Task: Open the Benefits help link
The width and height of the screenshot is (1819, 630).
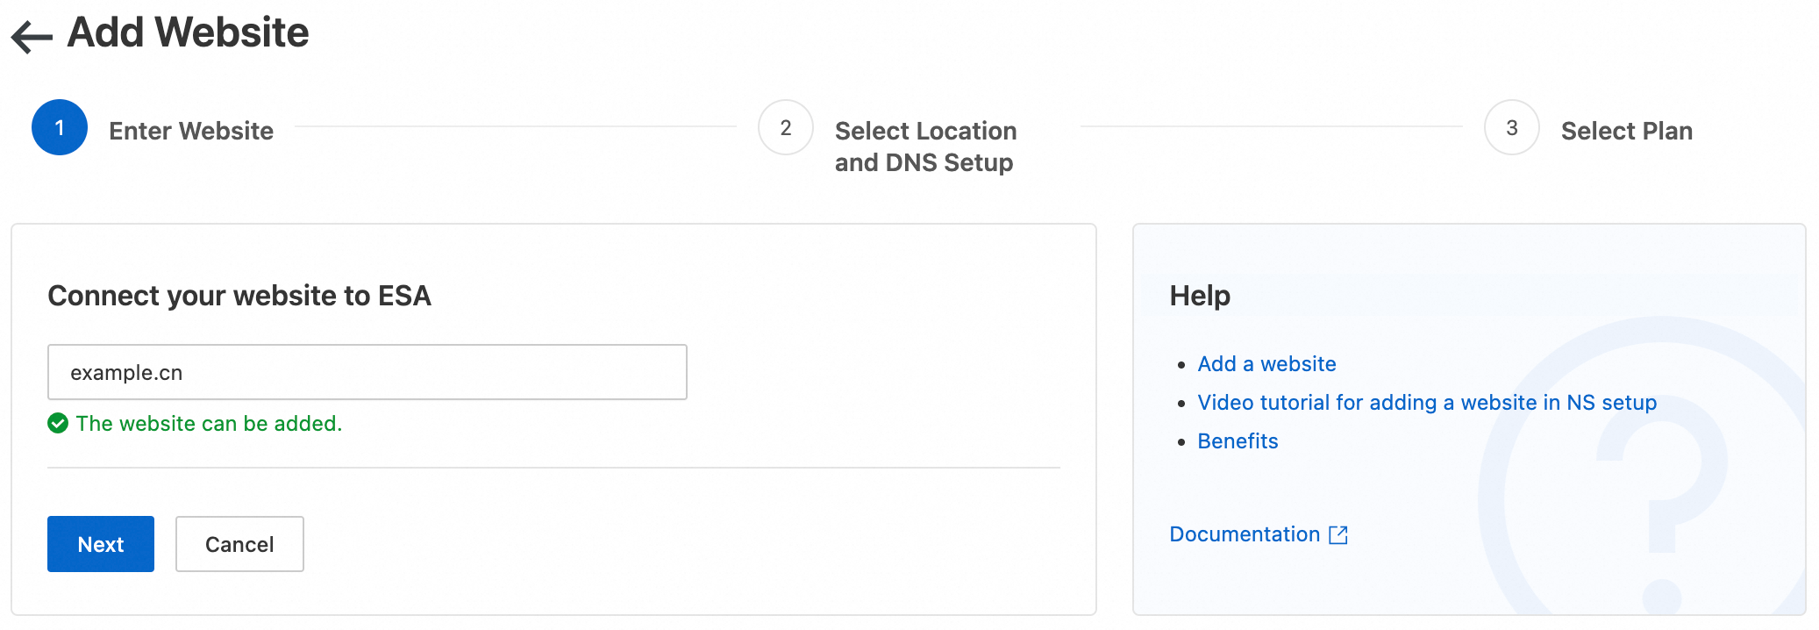Action: tap(1238, 441)
